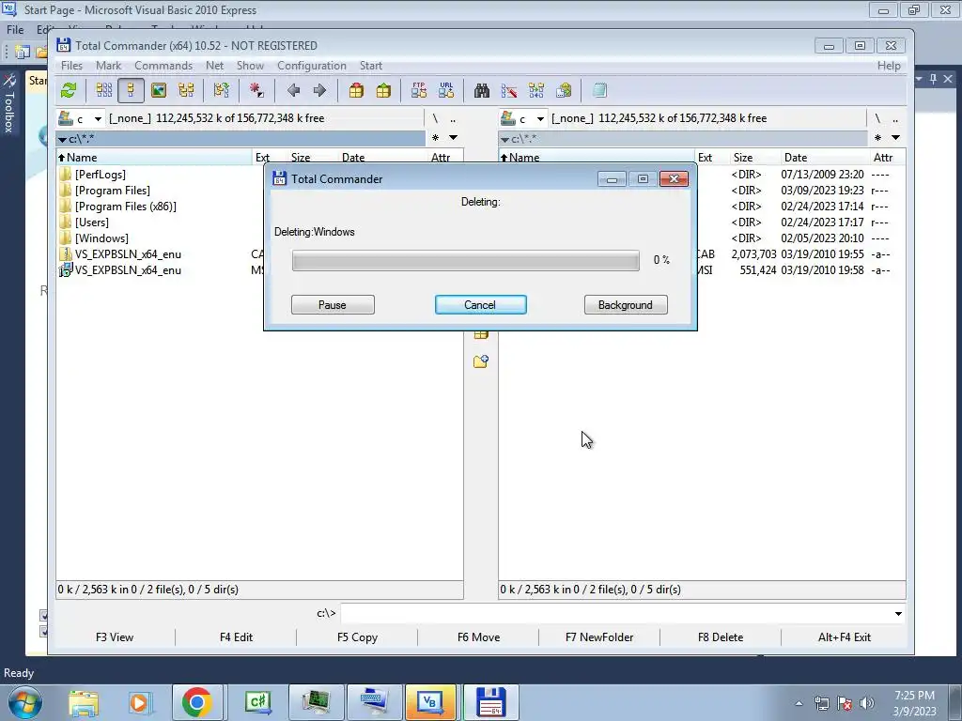Image resolution: width=962 pixels, height=721 pixels.
Task: Open the Show menu
Action: click(x=250, y=66)
